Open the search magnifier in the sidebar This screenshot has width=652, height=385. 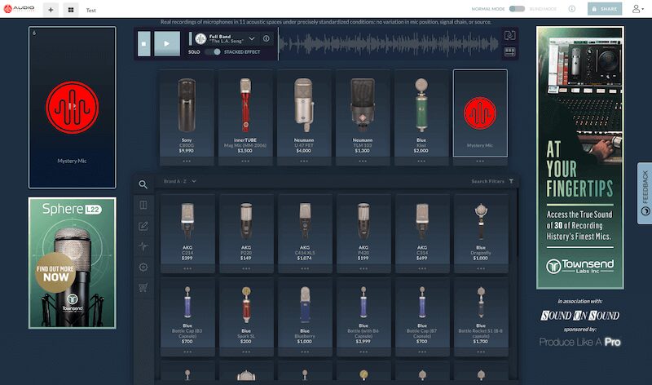(x=143, y=184)
